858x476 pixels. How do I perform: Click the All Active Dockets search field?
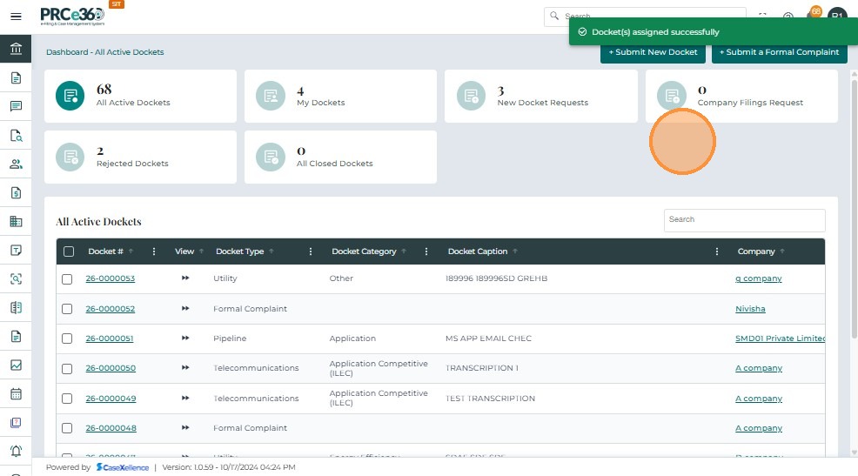pyautogui.click(x=744, y=220)
